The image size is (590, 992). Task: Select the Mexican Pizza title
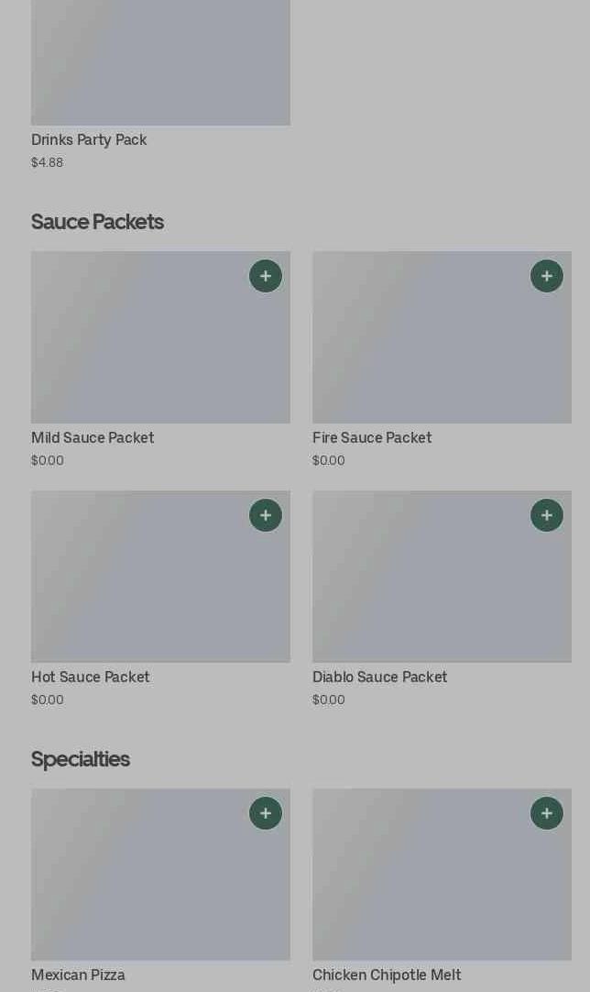click(x=79, y=975)
